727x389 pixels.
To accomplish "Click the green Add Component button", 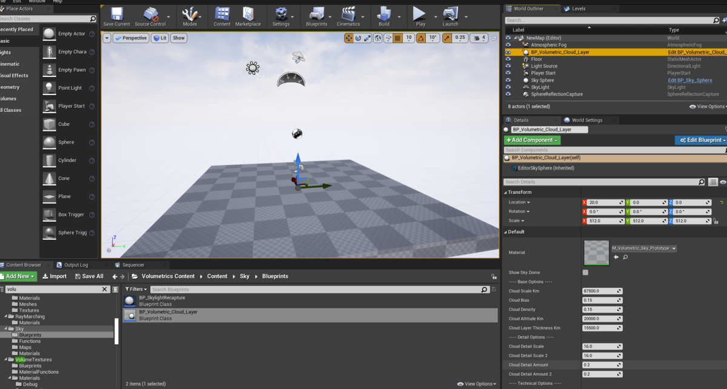I will pos(532,140).
